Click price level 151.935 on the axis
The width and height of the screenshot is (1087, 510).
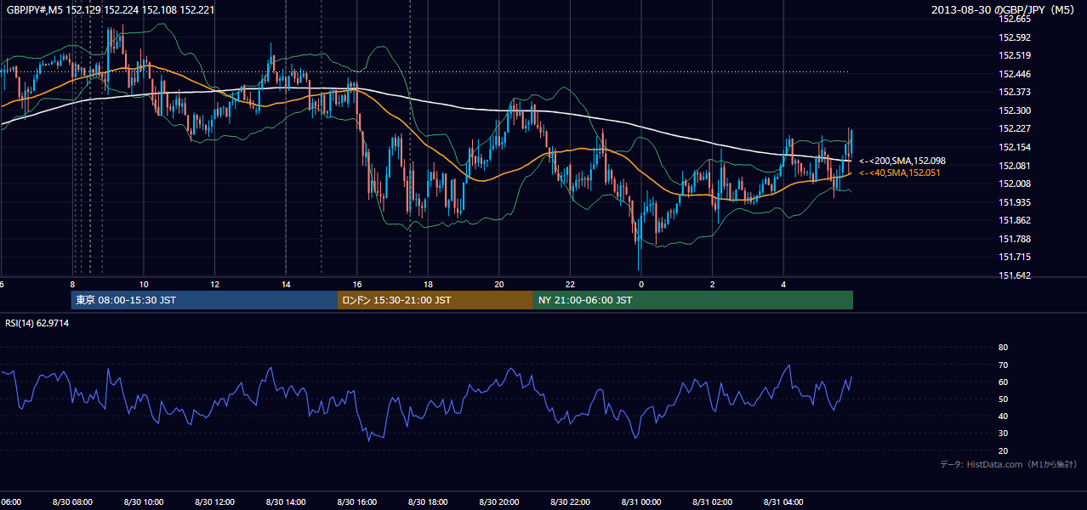(1014, 202)
